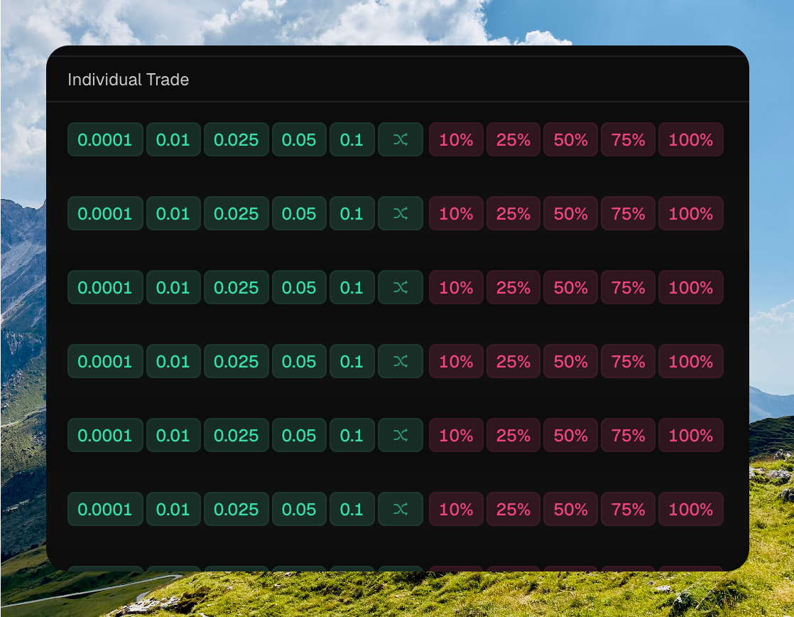This screenshot has height=617, width=794.
Task: Choose 50% in the sixth row
Action: click(x=571, y=509)
